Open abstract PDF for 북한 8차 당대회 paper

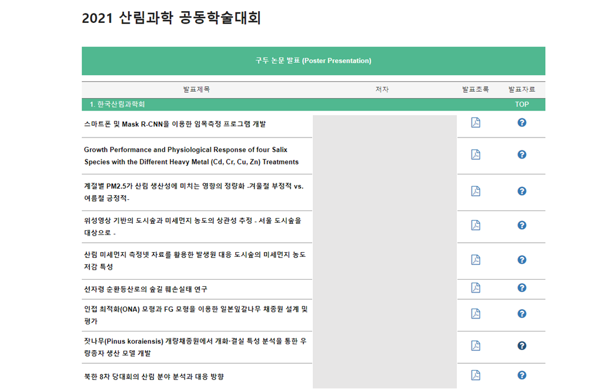coord(476,375)
